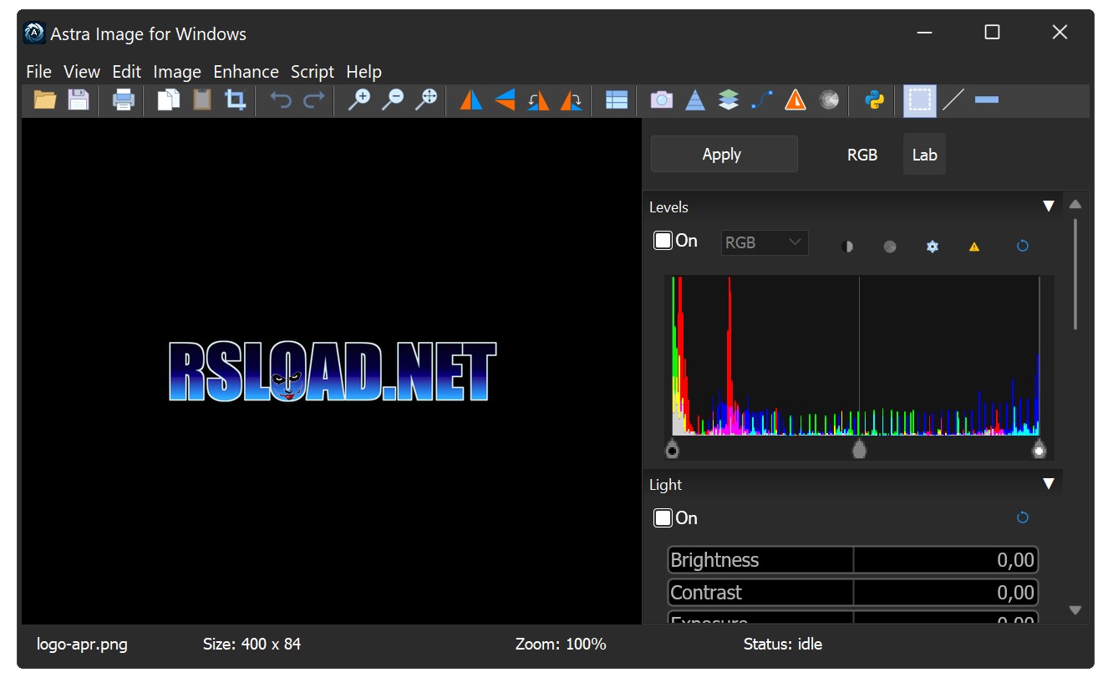Select the rectangular selection tool

pyautogui.click(x=919, y=100)
